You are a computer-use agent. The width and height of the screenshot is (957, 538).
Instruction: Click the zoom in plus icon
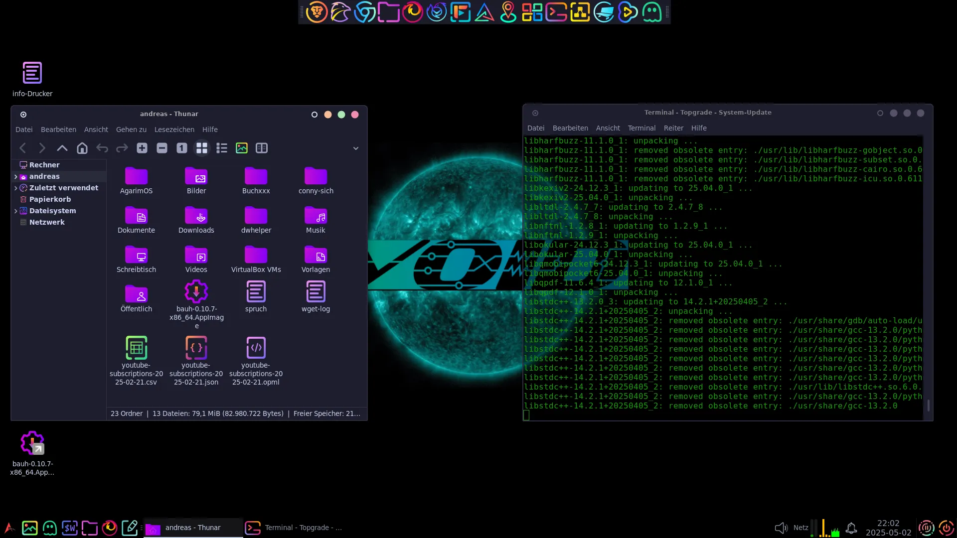tap(142, 148)
